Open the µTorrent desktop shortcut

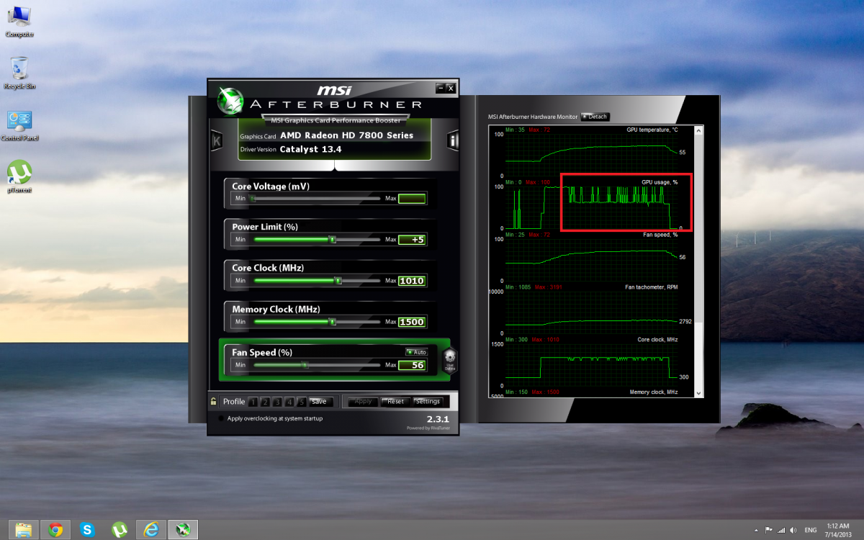(19, 177)
